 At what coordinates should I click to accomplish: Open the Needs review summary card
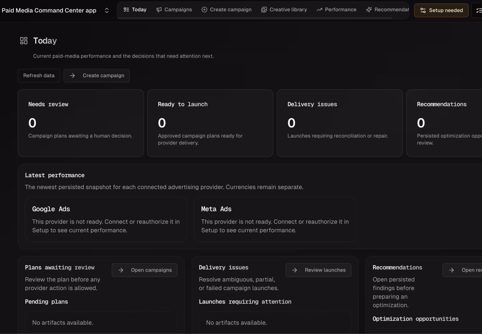coord(81,123)
